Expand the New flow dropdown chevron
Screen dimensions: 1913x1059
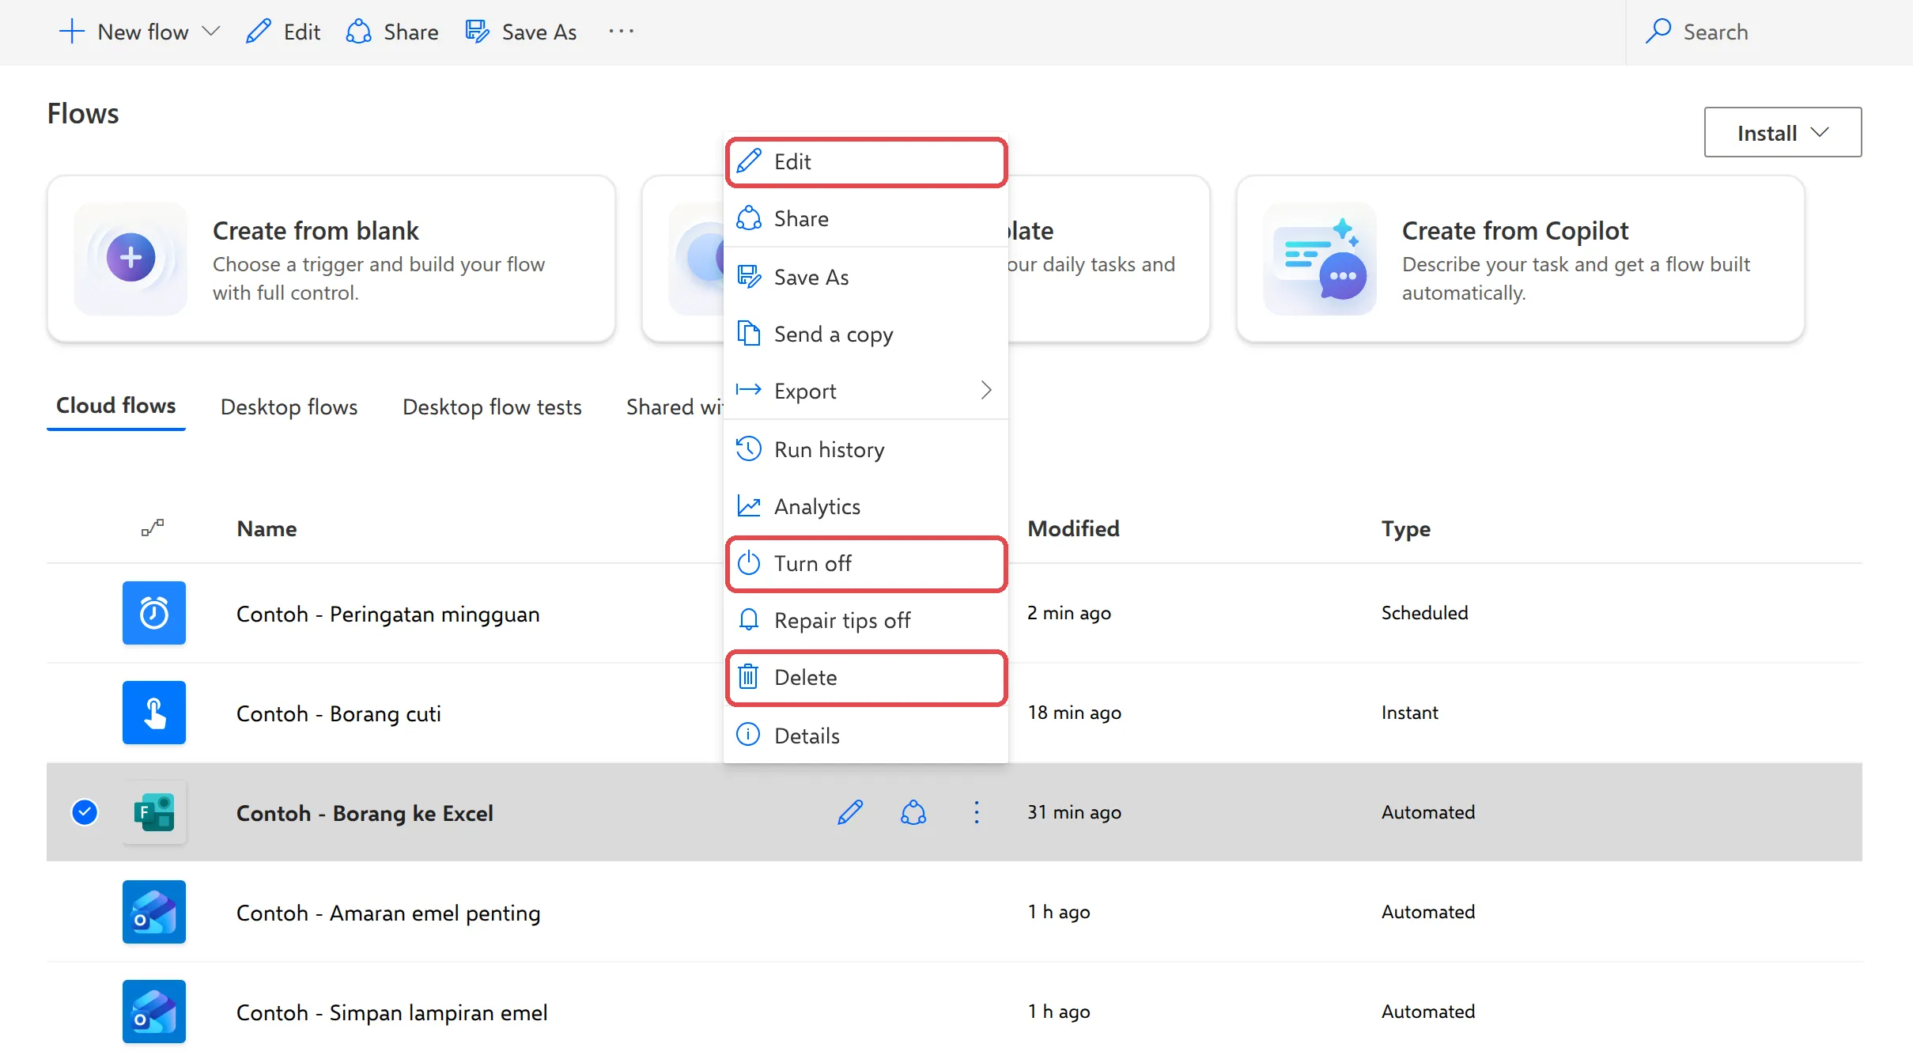211,32
